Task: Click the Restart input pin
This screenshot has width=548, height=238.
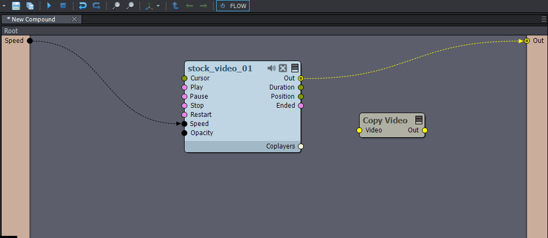Action: (185, 115)
